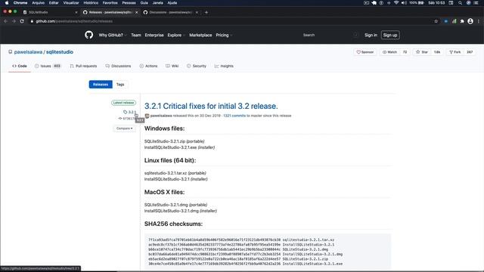Open the Wiki tab
This screenshot has width=484, height=272.
click(x=172, y=66)
